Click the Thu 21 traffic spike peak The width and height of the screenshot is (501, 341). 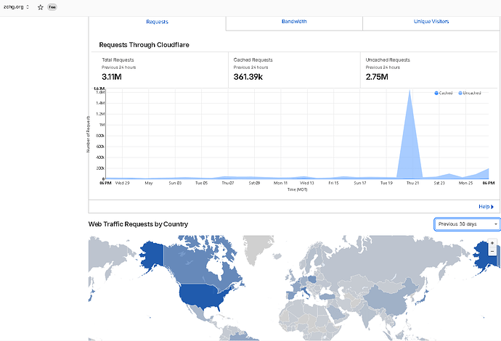pyautogui.click(x=410, y=91)
